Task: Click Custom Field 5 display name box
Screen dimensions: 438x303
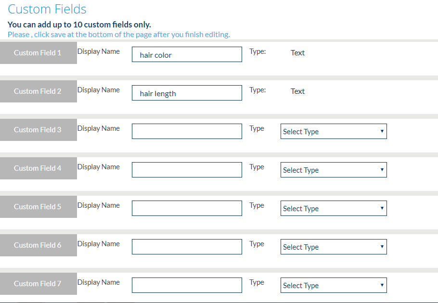Action: [187, 208]
